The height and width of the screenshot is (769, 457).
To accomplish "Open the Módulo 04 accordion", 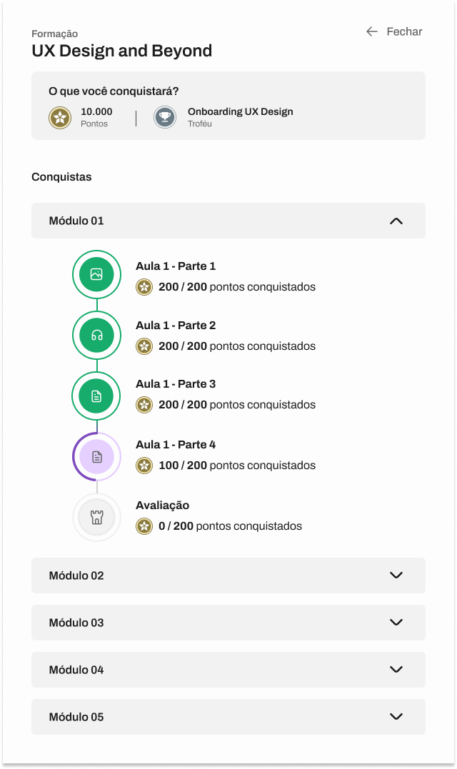I will 228,670.
